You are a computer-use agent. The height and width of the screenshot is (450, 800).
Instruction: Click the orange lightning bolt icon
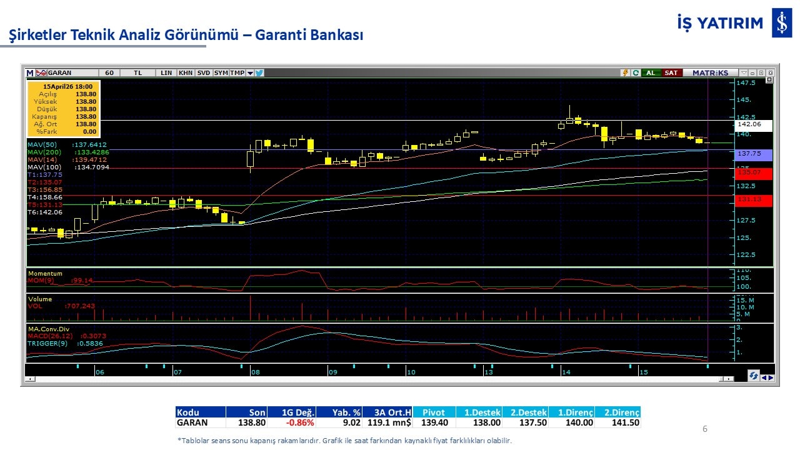pyautogui.click(x=624, y=72)
